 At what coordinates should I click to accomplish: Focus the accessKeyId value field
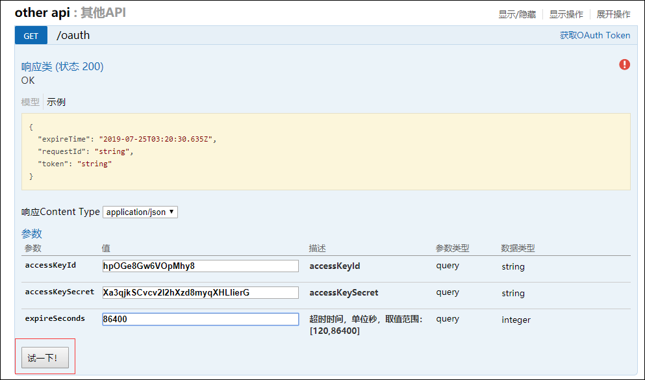click(200, 266)
